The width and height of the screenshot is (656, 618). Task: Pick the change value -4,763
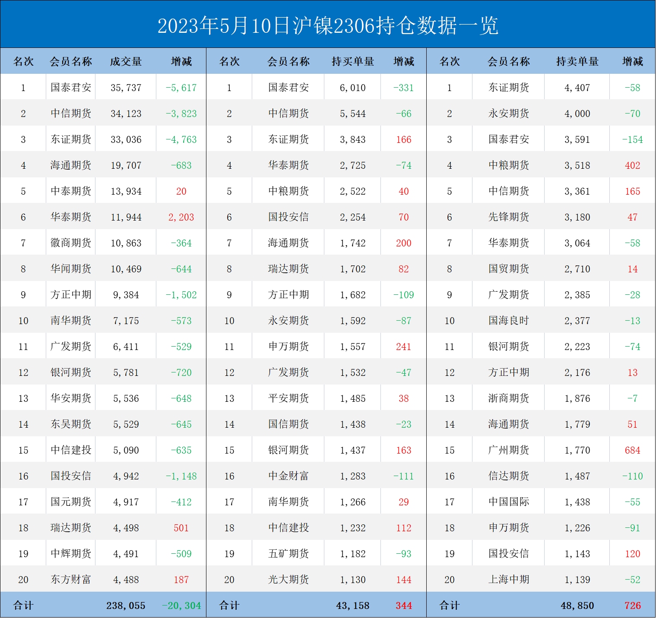point(181,139)
